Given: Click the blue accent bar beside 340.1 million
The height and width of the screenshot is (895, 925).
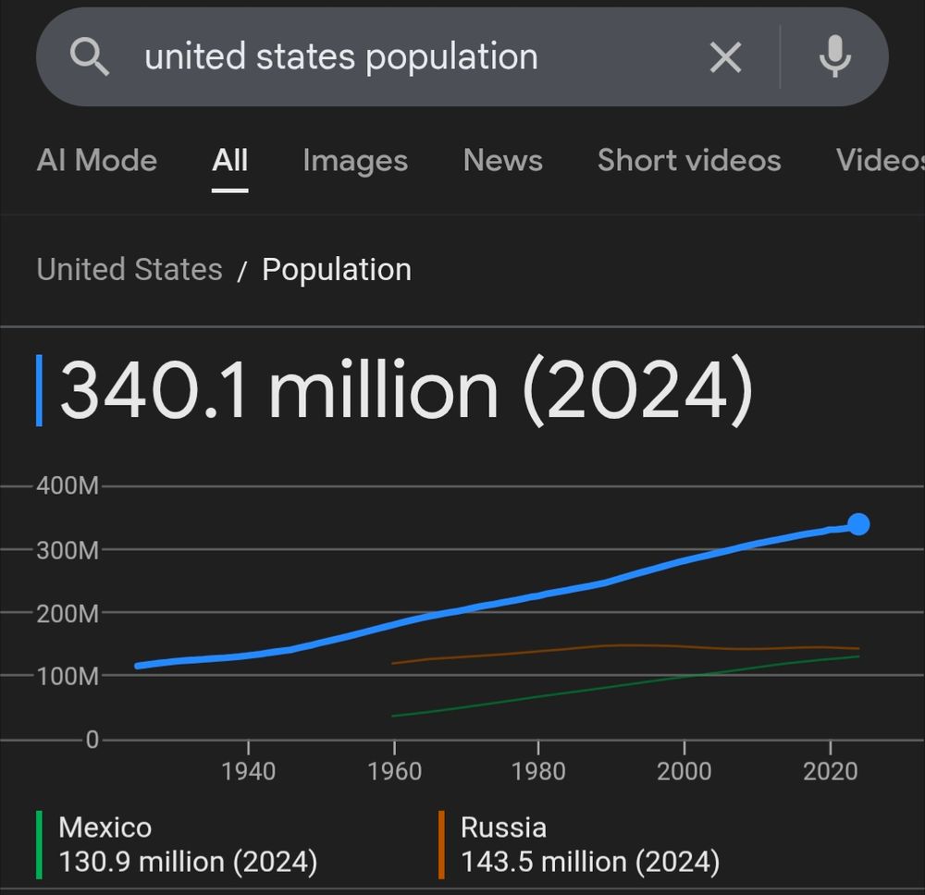Looking at the screenshot, I should click(38, 389).
